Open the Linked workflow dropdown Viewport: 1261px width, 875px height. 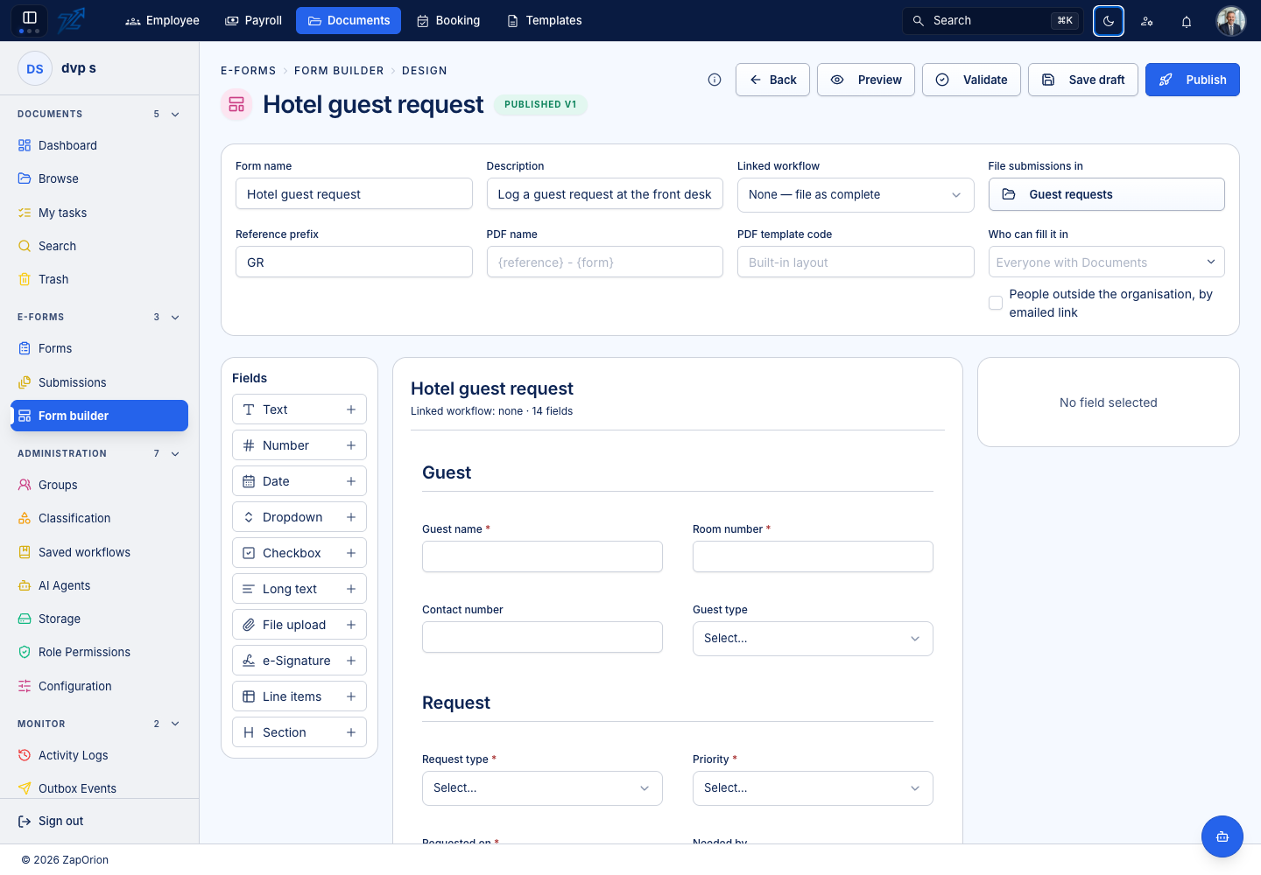(x=856, y=194)
